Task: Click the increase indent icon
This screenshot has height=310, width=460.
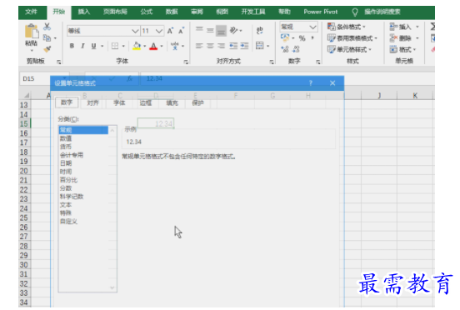Action: [x=244, y=46]
